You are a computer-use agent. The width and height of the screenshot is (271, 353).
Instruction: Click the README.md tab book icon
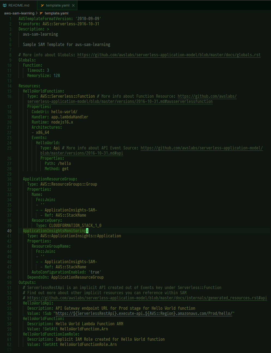pyautogui.click(x=5, y=5)
